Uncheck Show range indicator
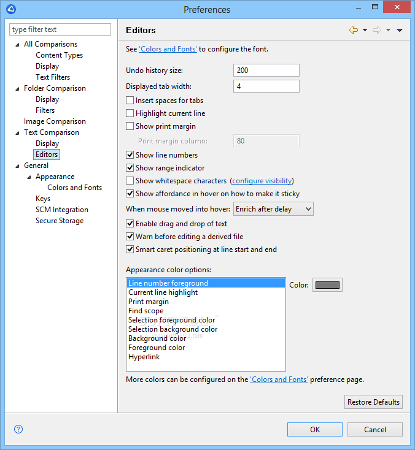This screenshot has height=450, width=415. [130, 168]
